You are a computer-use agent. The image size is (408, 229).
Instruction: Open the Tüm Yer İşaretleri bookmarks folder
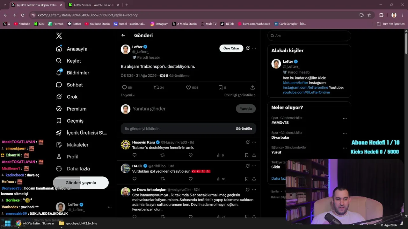point(391,24)
